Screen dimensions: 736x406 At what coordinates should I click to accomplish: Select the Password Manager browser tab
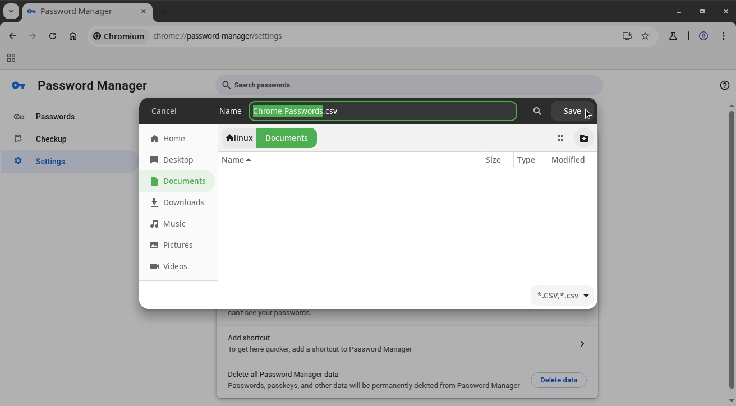point(87,11)
